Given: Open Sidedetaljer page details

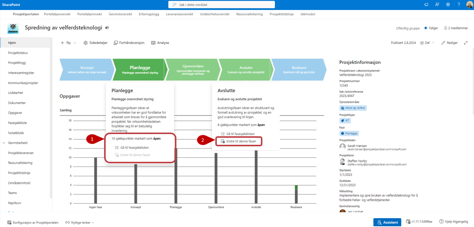Looking at the screenshot, I should click(95, 43).
